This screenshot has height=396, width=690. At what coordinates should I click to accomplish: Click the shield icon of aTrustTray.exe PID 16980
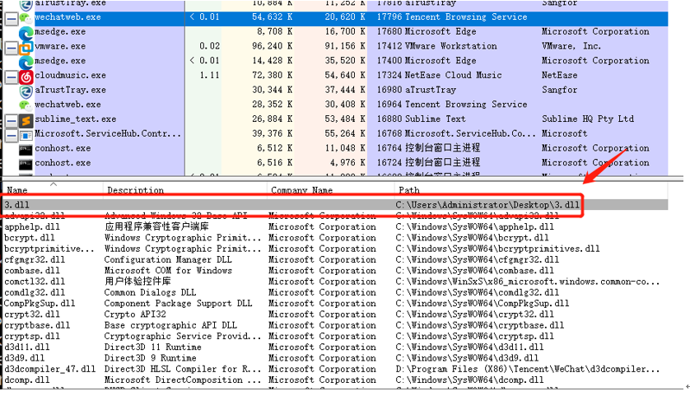click(x=26, y=91)
